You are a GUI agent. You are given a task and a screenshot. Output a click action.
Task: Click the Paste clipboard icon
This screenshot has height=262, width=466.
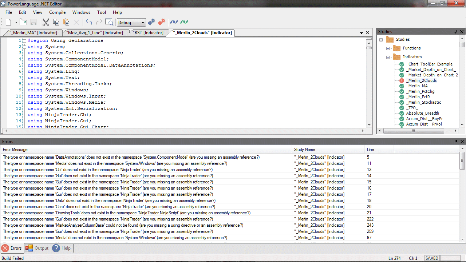point(66,22)
